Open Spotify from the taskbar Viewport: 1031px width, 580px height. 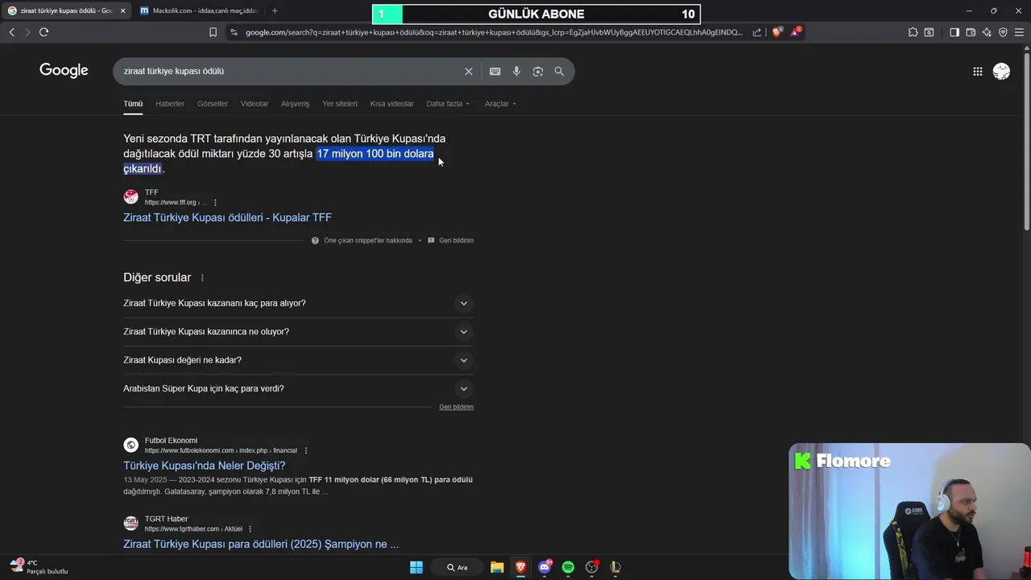click(568, 567)
